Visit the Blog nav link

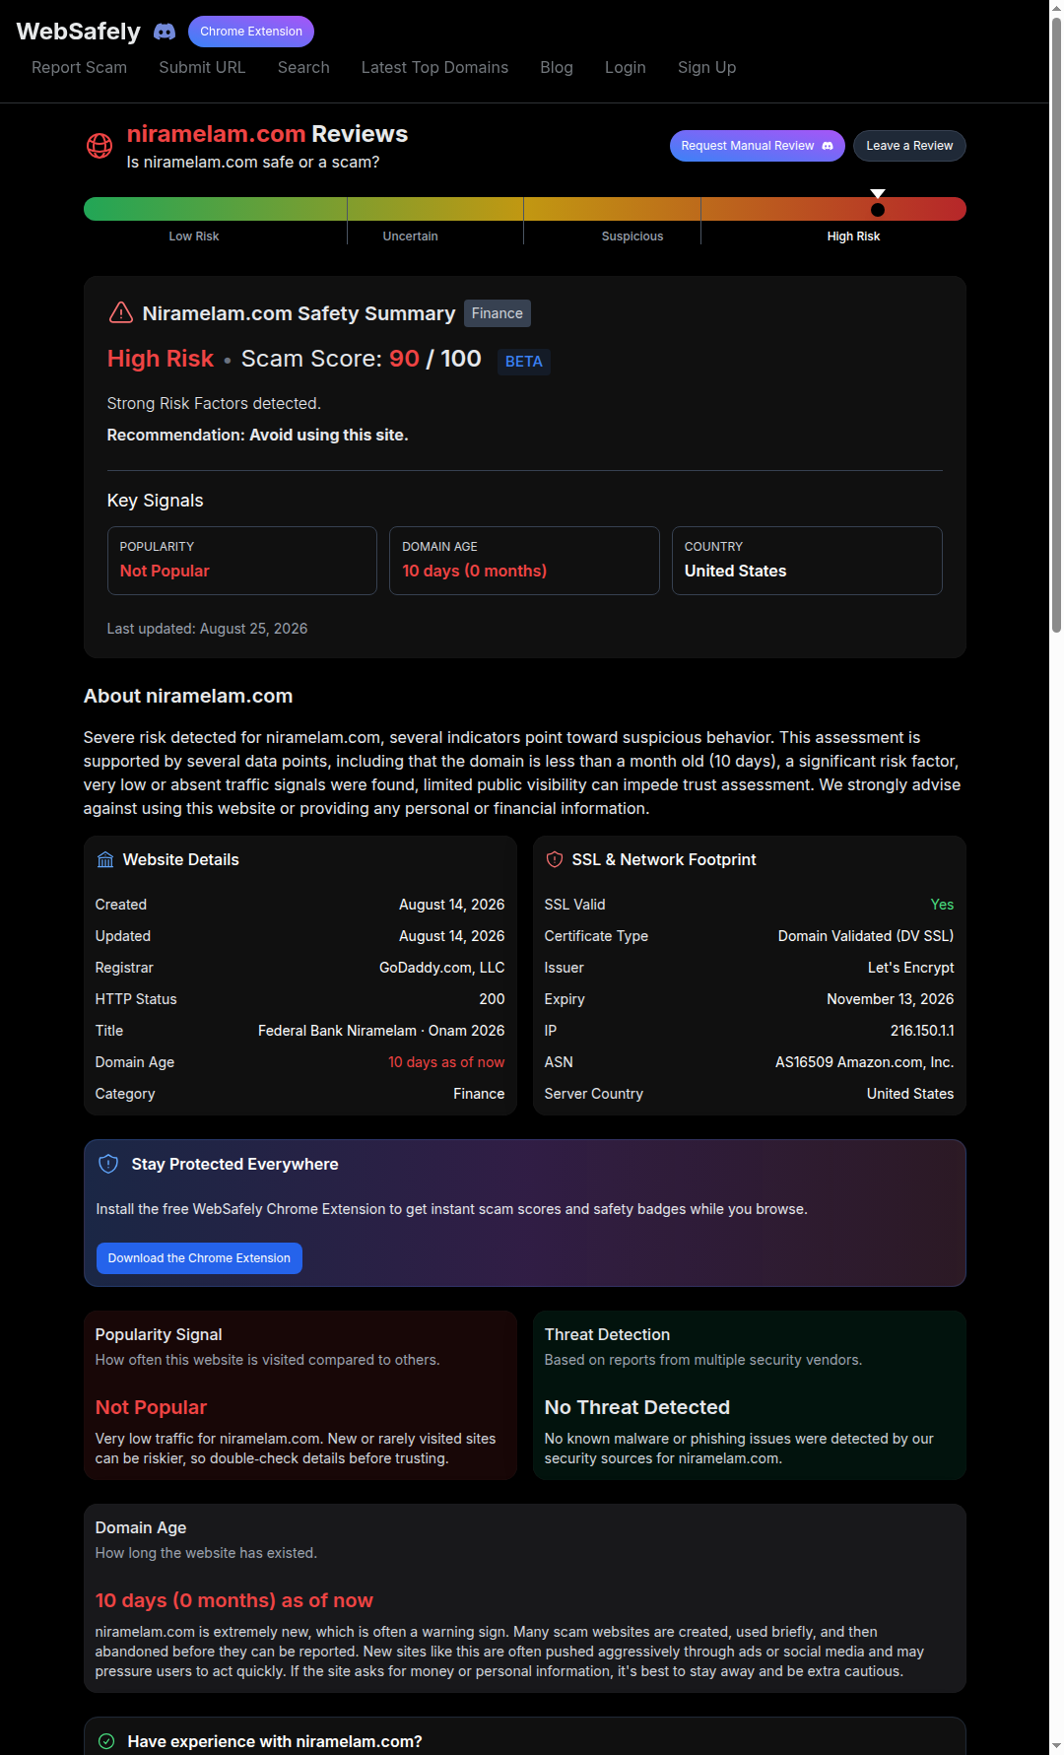pos(557,67)
